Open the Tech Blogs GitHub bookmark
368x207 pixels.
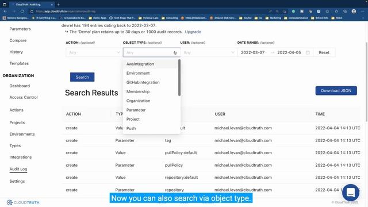(122, 18)
